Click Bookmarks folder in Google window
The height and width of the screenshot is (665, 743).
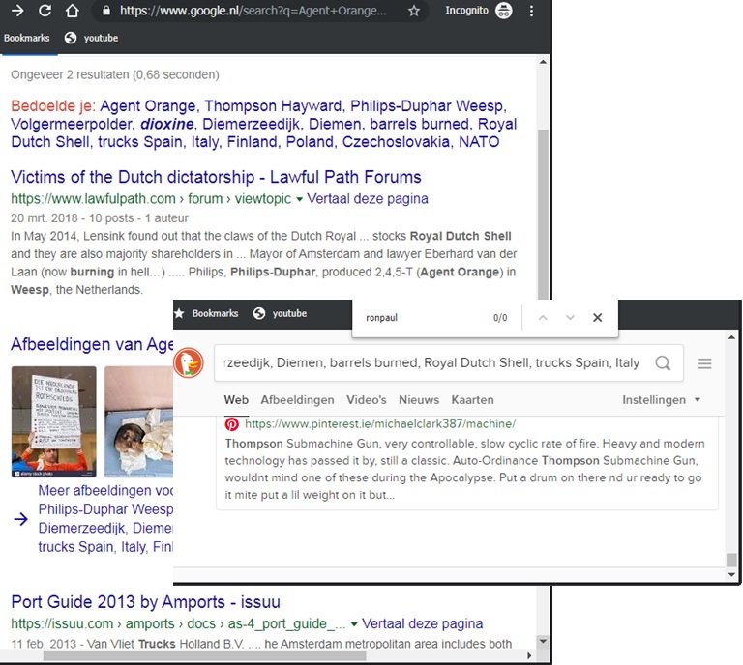coord(26,38)
